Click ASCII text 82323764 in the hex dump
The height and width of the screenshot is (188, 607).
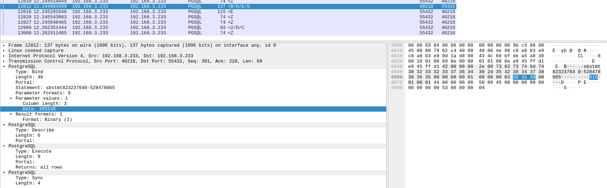coord(564,72)
